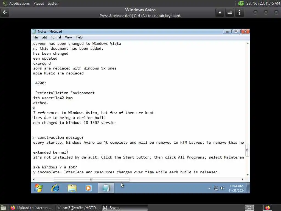Click the vertical scrollbar down arrow

tap(248, 175)
